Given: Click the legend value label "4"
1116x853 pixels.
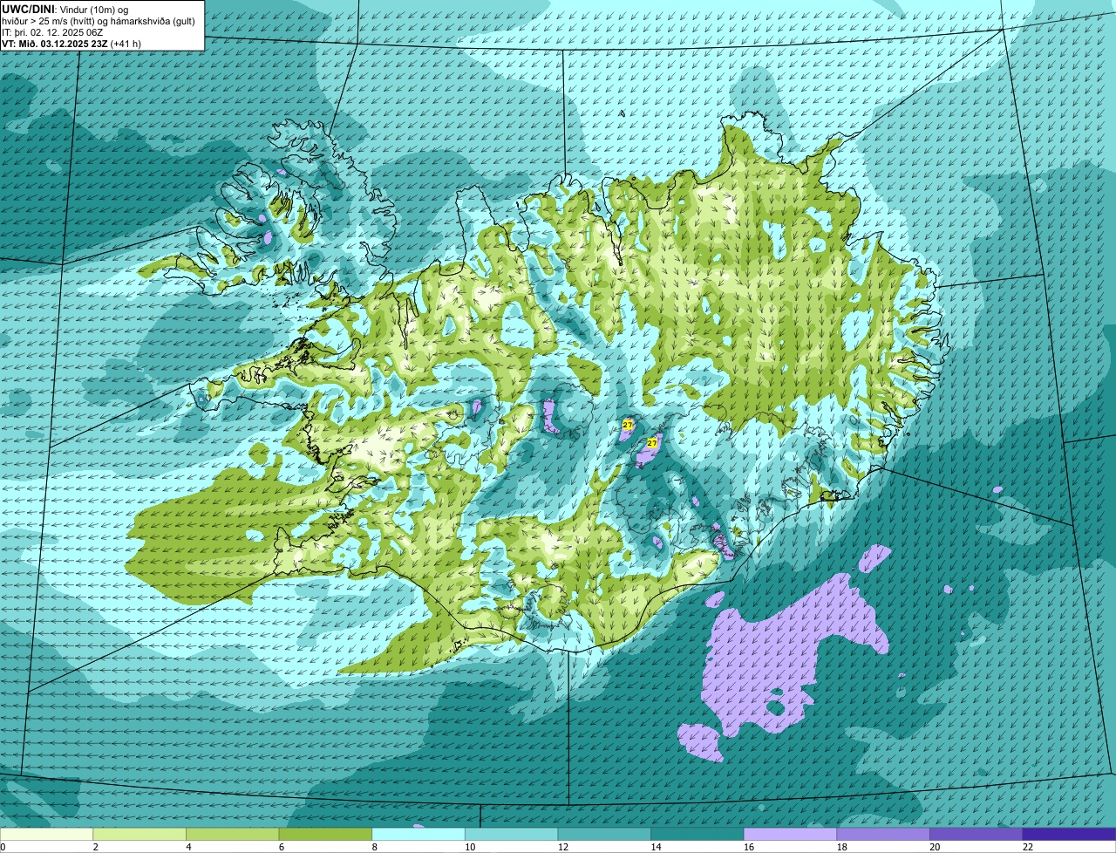Looking at the screenshot, I should pos(188,847).
